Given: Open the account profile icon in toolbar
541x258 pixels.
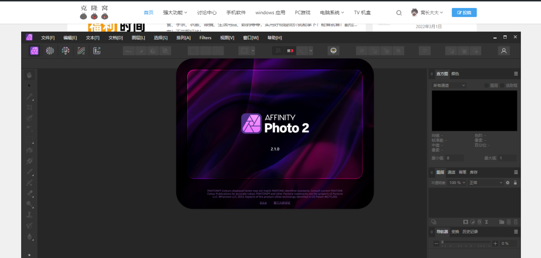Looking at the screenshot, I should tap(503, 51).
